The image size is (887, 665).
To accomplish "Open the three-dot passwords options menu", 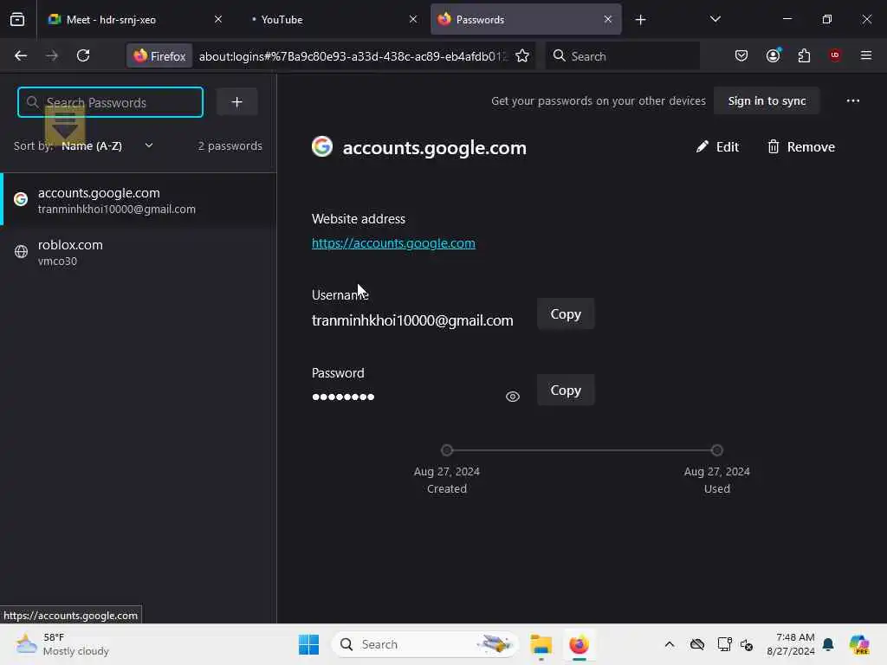I will pos(853,100).
